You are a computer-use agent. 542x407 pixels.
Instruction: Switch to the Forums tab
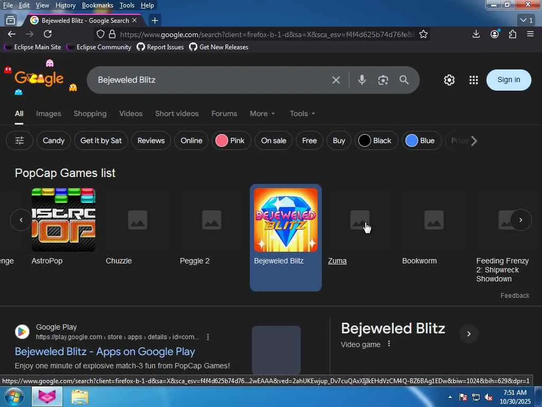224,113
